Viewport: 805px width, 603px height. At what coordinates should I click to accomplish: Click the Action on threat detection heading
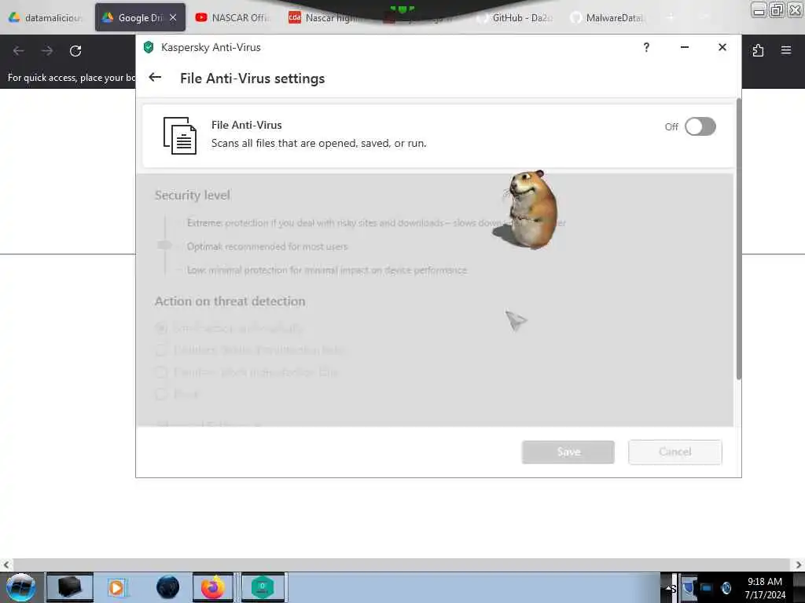tap(230, 301)
